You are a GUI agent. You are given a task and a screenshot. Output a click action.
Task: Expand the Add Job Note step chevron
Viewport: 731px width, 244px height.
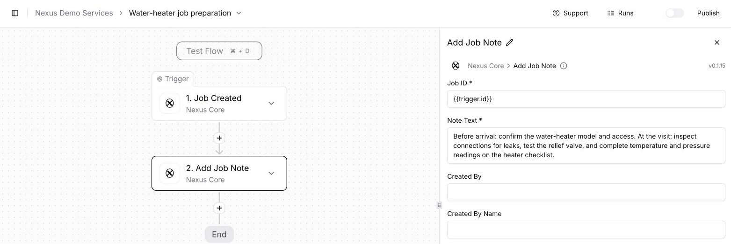point(271,174)
